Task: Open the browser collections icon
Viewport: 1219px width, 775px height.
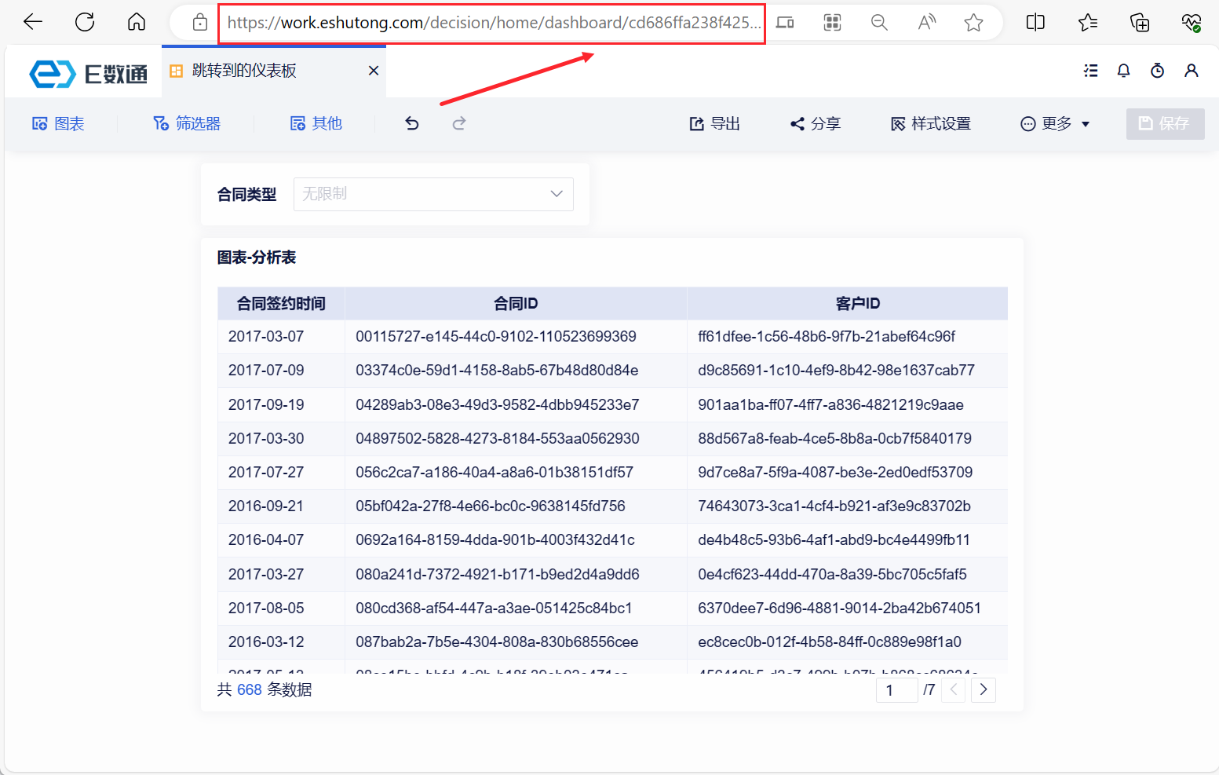Action: [x=1140, y=23]
